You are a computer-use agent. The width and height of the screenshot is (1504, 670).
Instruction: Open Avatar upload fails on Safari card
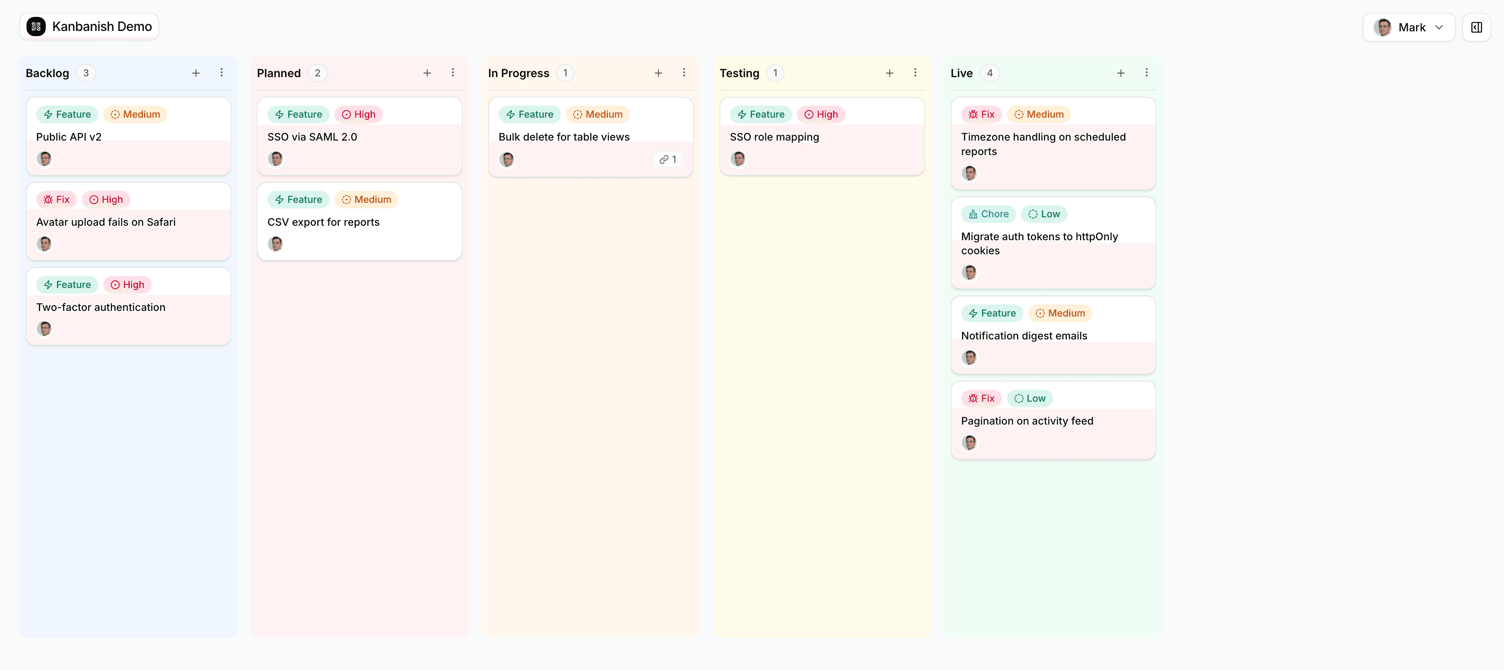click(x=128, y=222)
